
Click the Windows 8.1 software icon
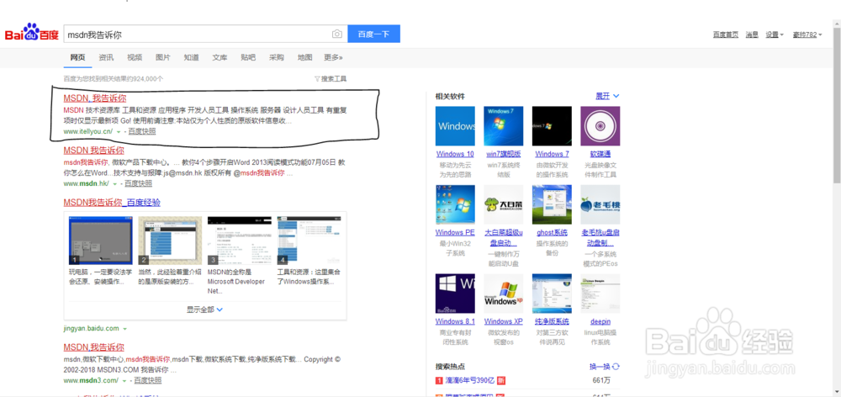455,294
